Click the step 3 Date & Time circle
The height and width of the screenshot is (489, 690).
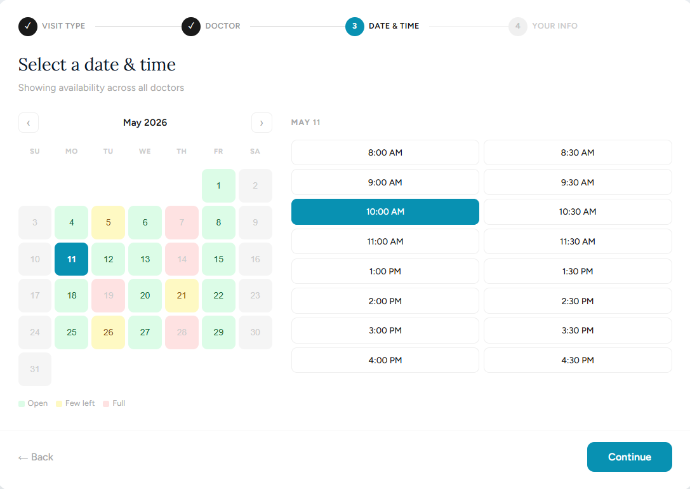coord(355,26)
